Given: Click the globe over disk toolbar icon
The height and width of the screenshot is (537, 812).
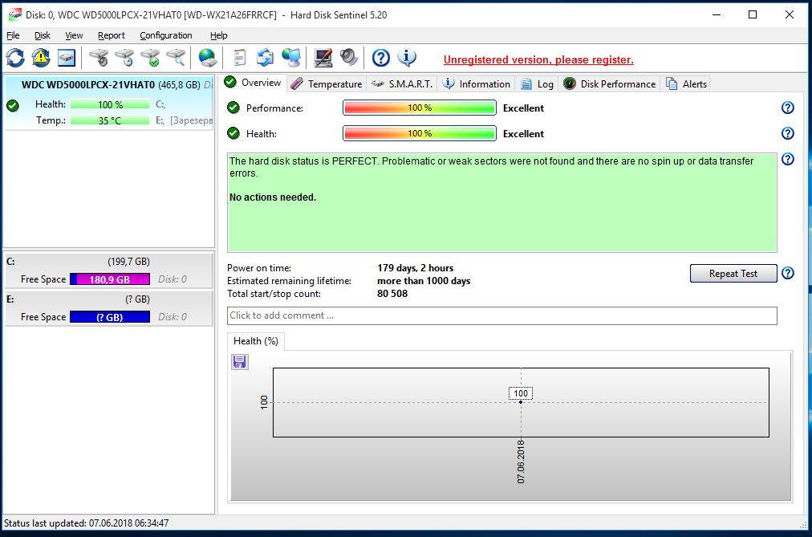Looking at the screenshot, I should pyautogui.click(x=208, y=58).
